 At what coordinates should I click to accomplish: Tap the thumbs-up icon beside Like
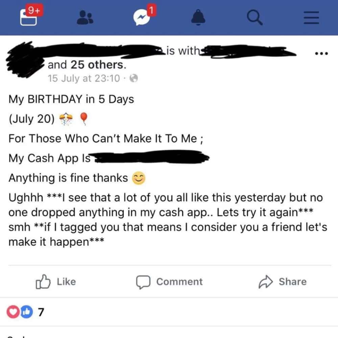[x=43, y=282]
